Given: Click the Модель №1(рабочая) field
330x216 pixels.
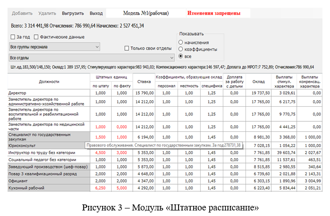Looking at the screenshot, I should (145, 13).
